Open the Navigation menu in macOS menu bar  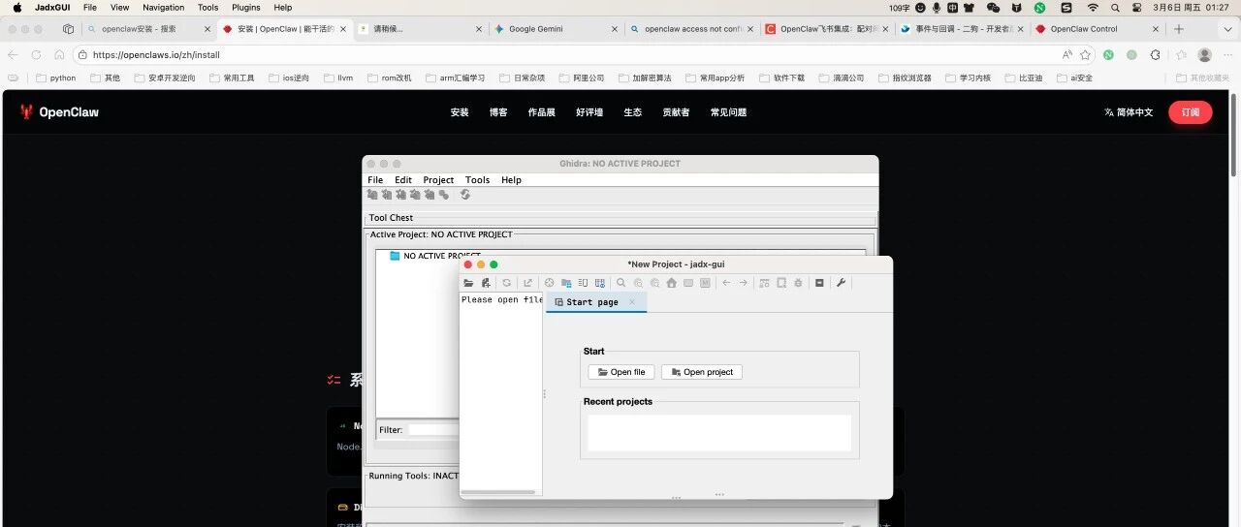click(163, 7)
